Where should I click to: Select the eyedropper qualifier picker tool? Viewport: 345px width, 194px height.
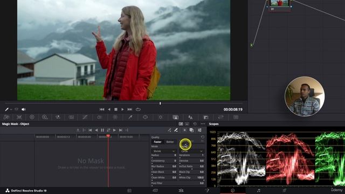click(x=7, y=109)
